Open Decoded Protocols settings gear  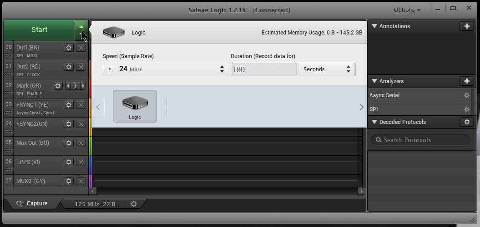point(467,122)
